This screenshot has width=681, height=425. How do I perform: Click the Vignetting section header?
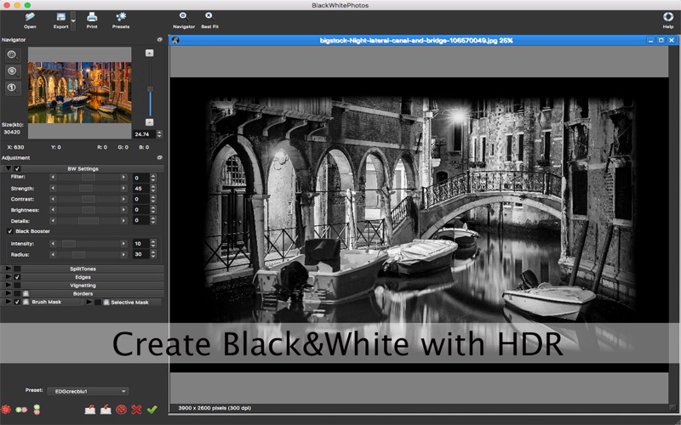click(x=83, y=286)
